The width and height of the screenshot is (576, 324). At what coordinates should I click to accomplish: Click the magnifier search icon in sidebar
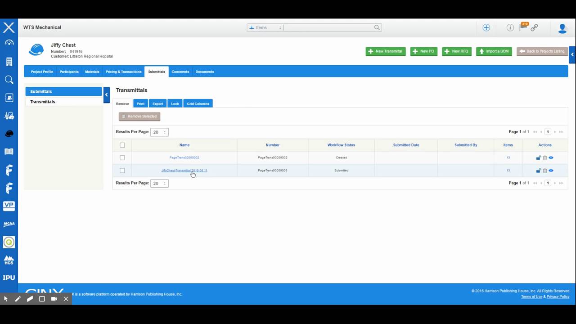click(x=9, y=80)
